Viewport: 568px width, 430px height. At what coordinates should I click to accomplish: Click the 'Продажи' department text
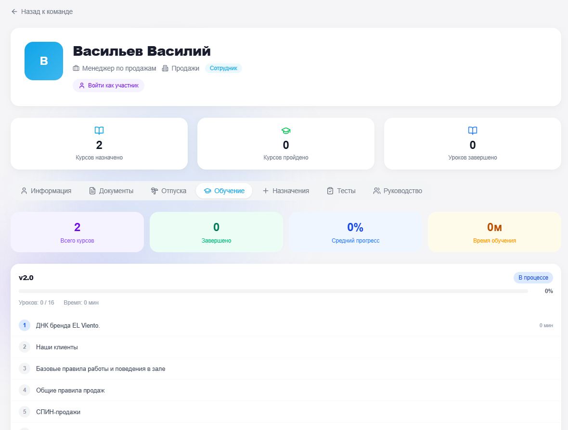coord(185,68)
